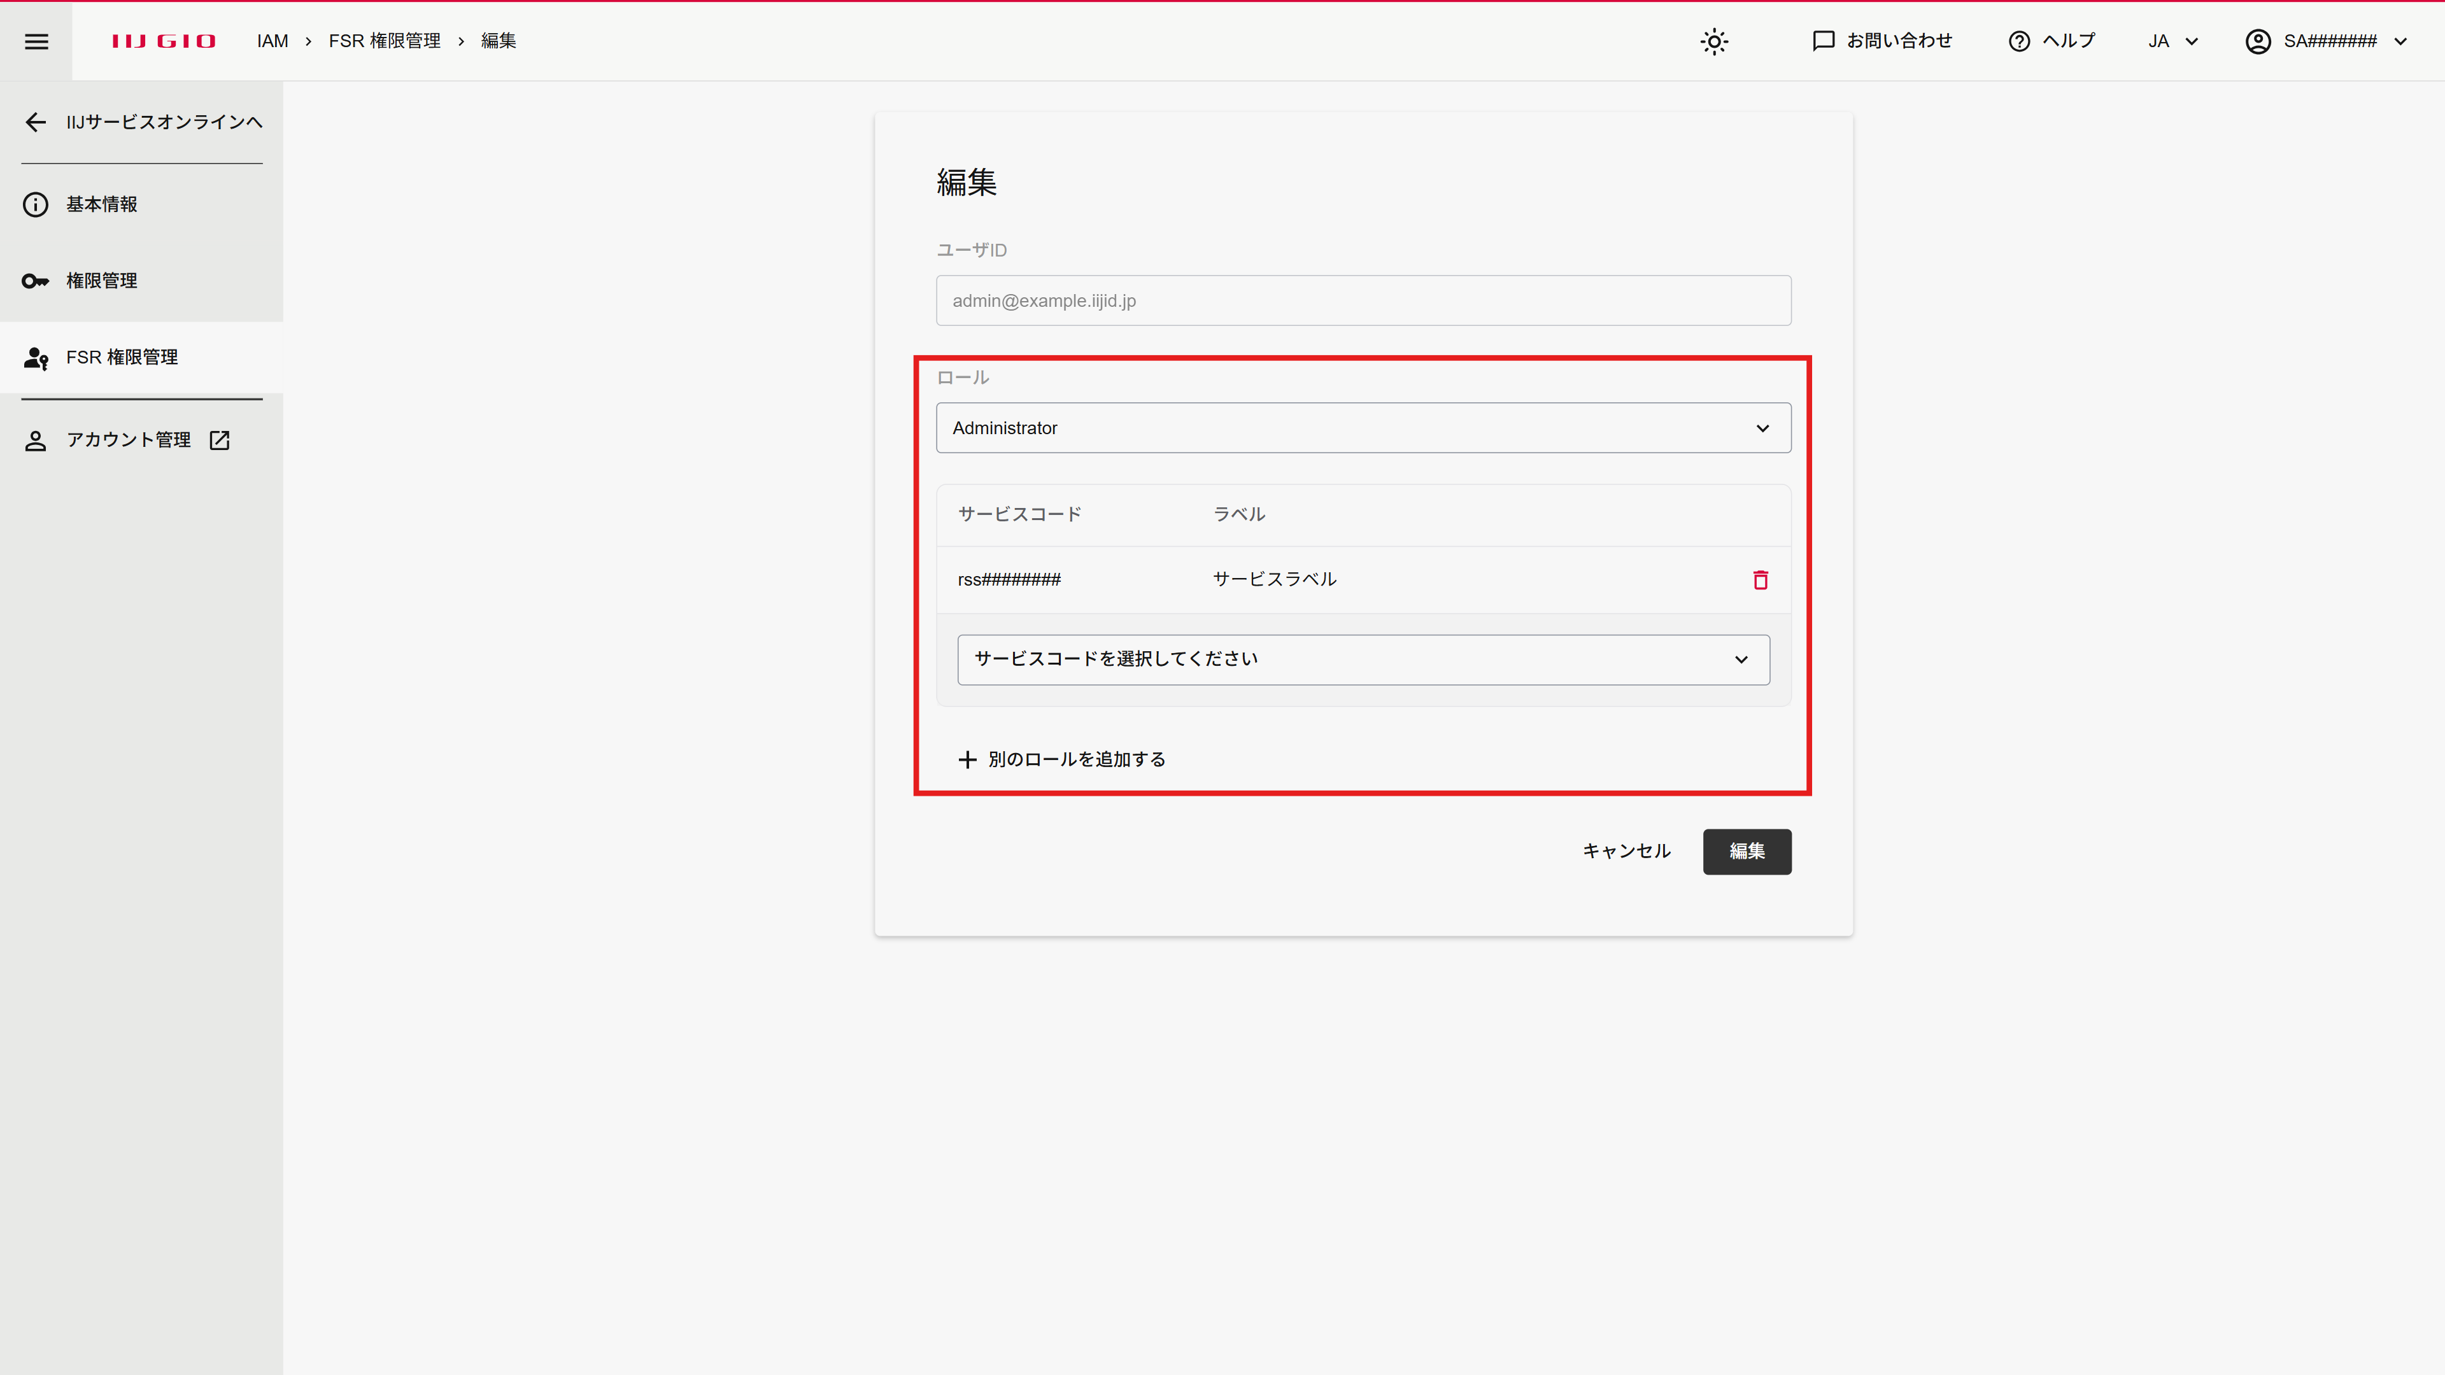Open the サービスコードを選択してください dropdown
Viewport: 2445px width, 1375px height.
click(x=1363, y=659)
